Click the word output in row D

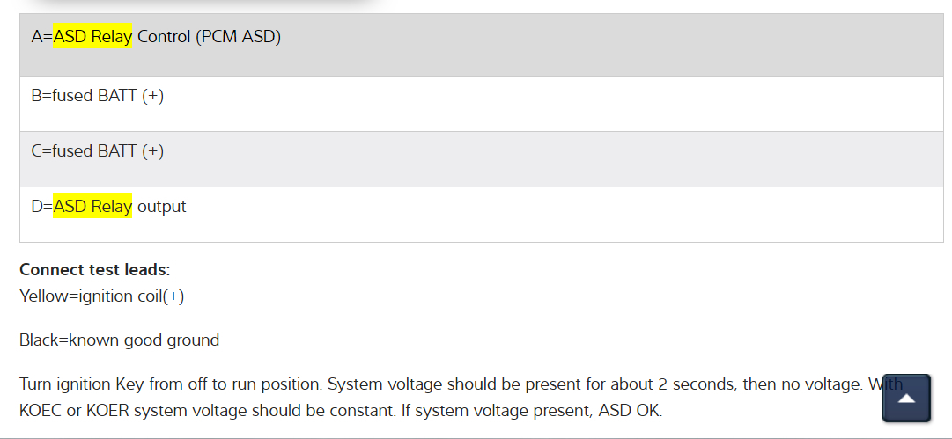(162, 207)
